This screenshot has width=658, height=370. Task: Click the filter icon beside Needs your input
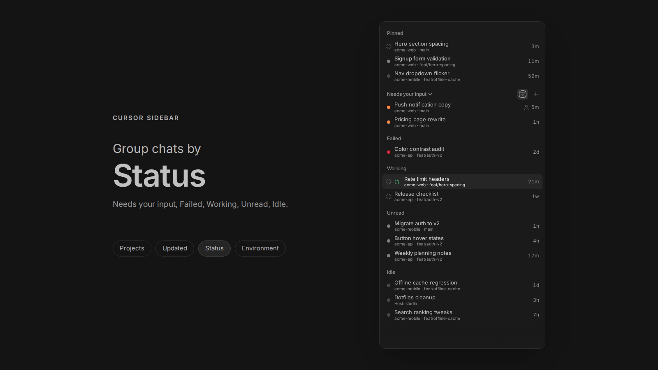(522, 94)
